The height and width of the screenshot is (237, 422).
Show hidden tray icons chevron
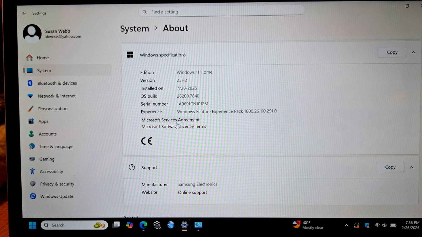click(346, 225)
